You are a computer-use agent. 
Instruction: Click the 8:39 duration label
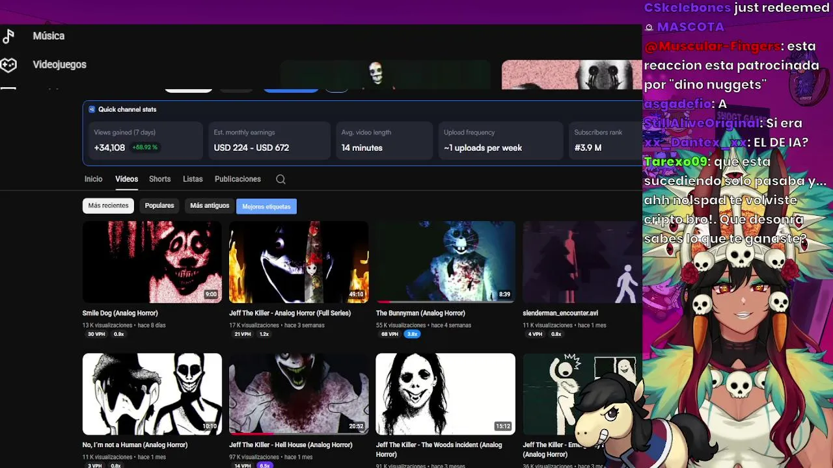(x=504, y=294)
